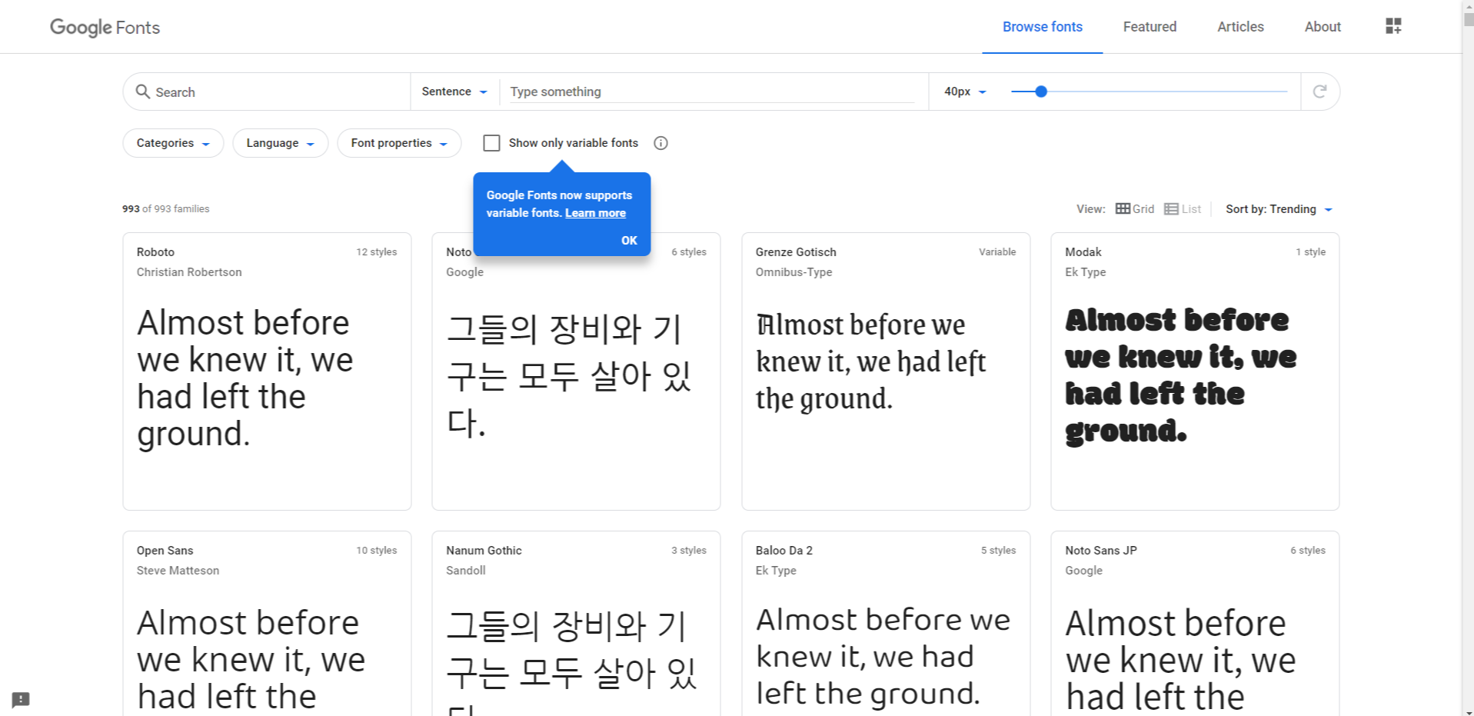Open the About tab
Viewport: 1474px width, 716px height.
coord(1323,27)
